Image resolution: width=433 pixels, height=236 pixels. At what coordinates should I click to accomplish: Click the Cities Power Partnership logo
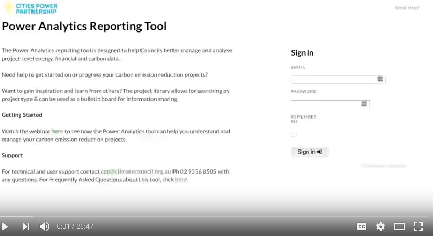[x=30, y=8]
